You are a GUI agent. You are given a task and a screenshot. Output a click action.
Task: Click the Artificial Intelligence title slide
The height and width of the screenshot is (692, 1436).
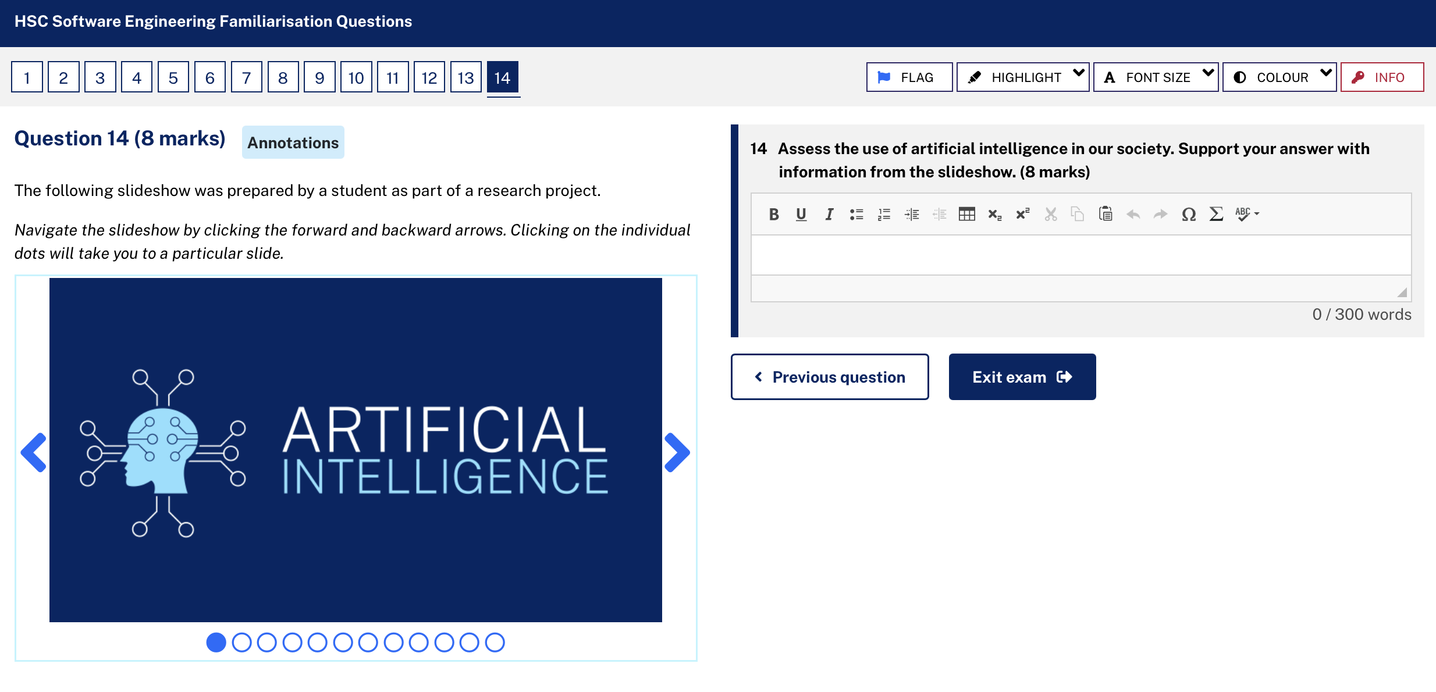tap(356, 450)
